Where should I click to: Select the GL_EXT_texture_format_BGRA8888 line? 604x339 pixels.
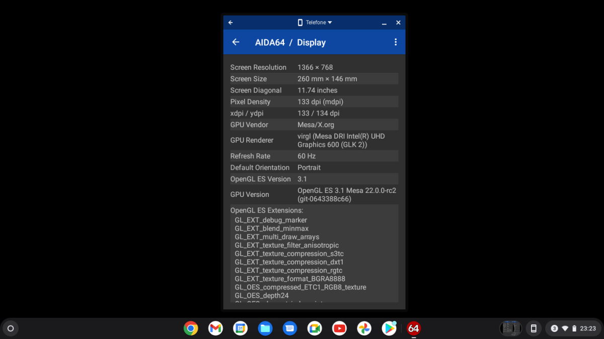click(x=290, y=279)
